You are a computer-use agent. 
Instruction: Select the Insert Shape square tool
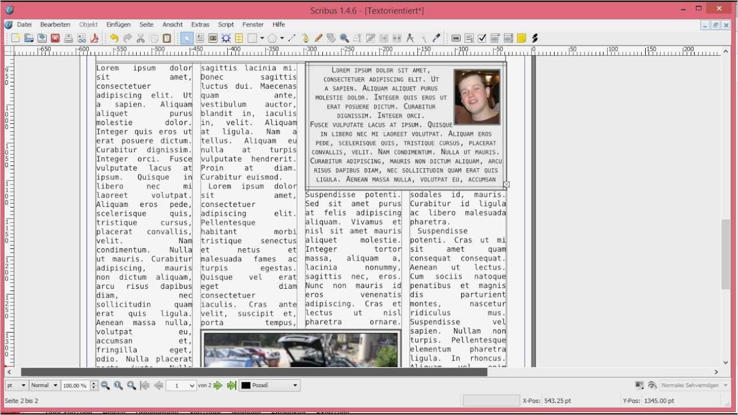point(252,38)
